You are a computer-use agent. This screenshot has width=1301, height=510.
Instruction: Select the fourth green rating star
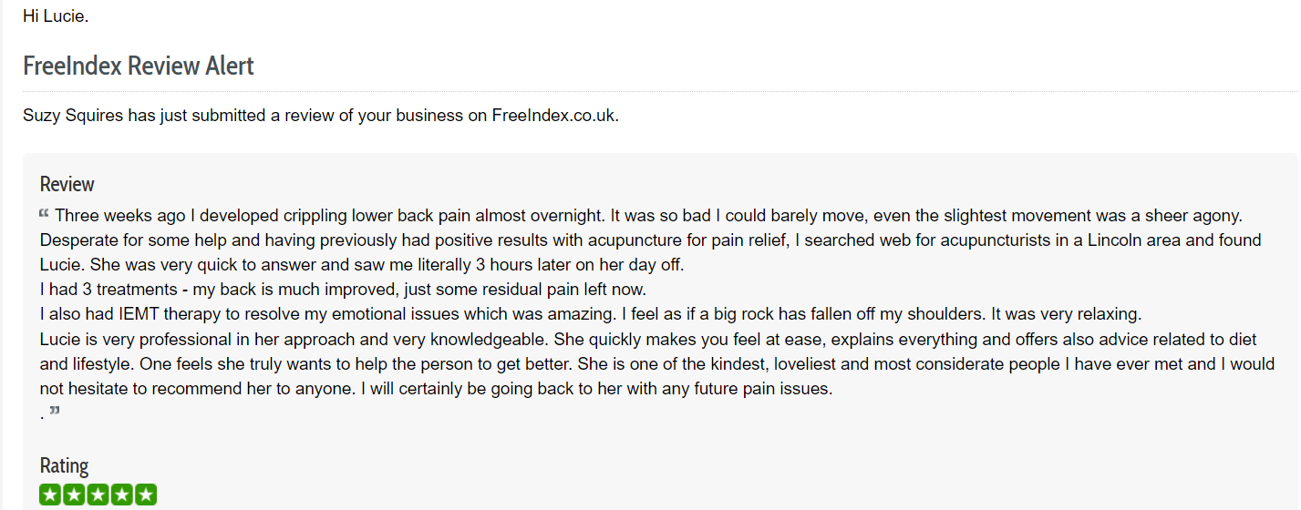tap(122, 495)
